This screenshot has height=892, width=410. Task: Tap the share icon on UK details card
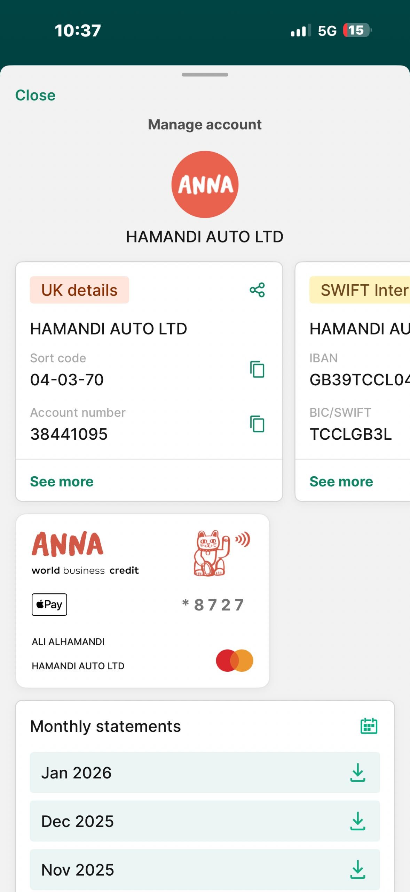click(257, 290)
